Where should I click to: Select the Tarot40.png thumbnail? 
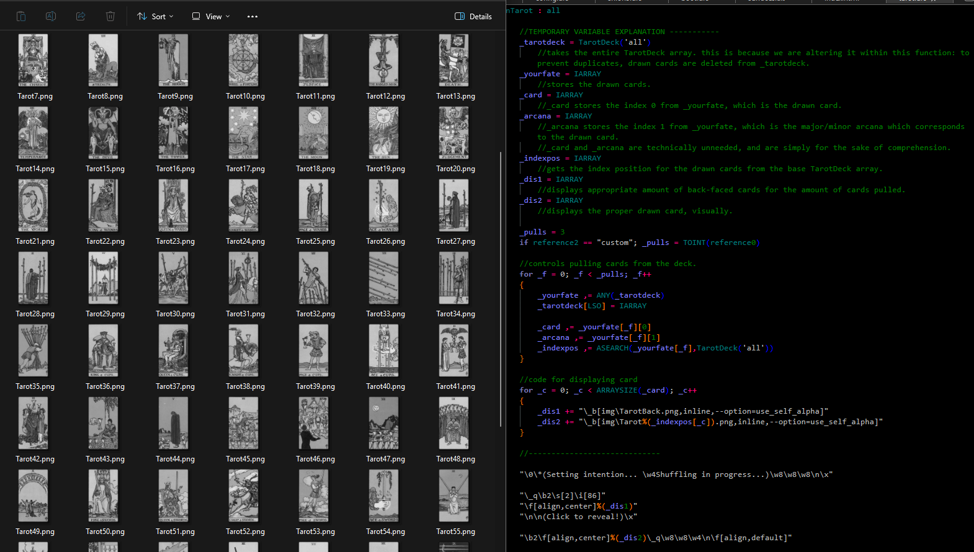[x=384, y=350]
